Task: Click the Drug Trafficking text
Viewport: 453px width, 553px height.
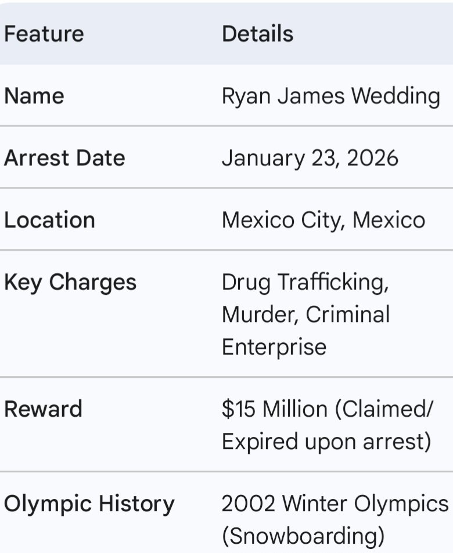Action: pyautogui.click(x=305, y=283)
